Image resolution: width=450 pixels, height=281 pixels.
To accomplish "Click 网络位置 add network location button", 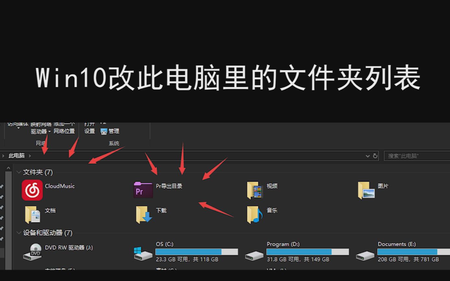I will tap(64, 131).
